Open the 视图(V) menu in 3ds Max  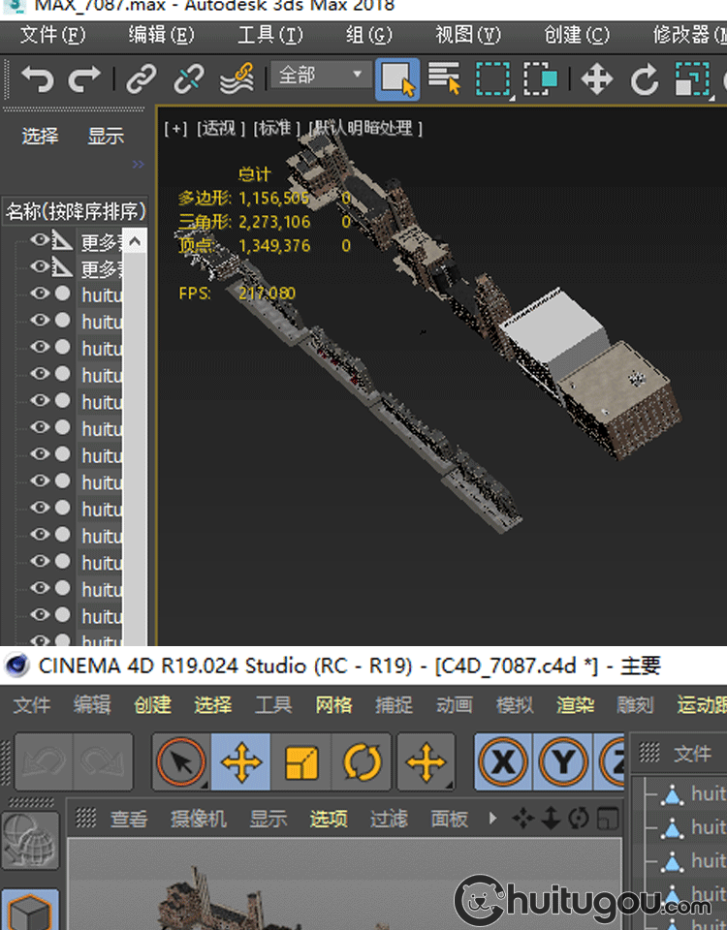(x=468, y=36)
